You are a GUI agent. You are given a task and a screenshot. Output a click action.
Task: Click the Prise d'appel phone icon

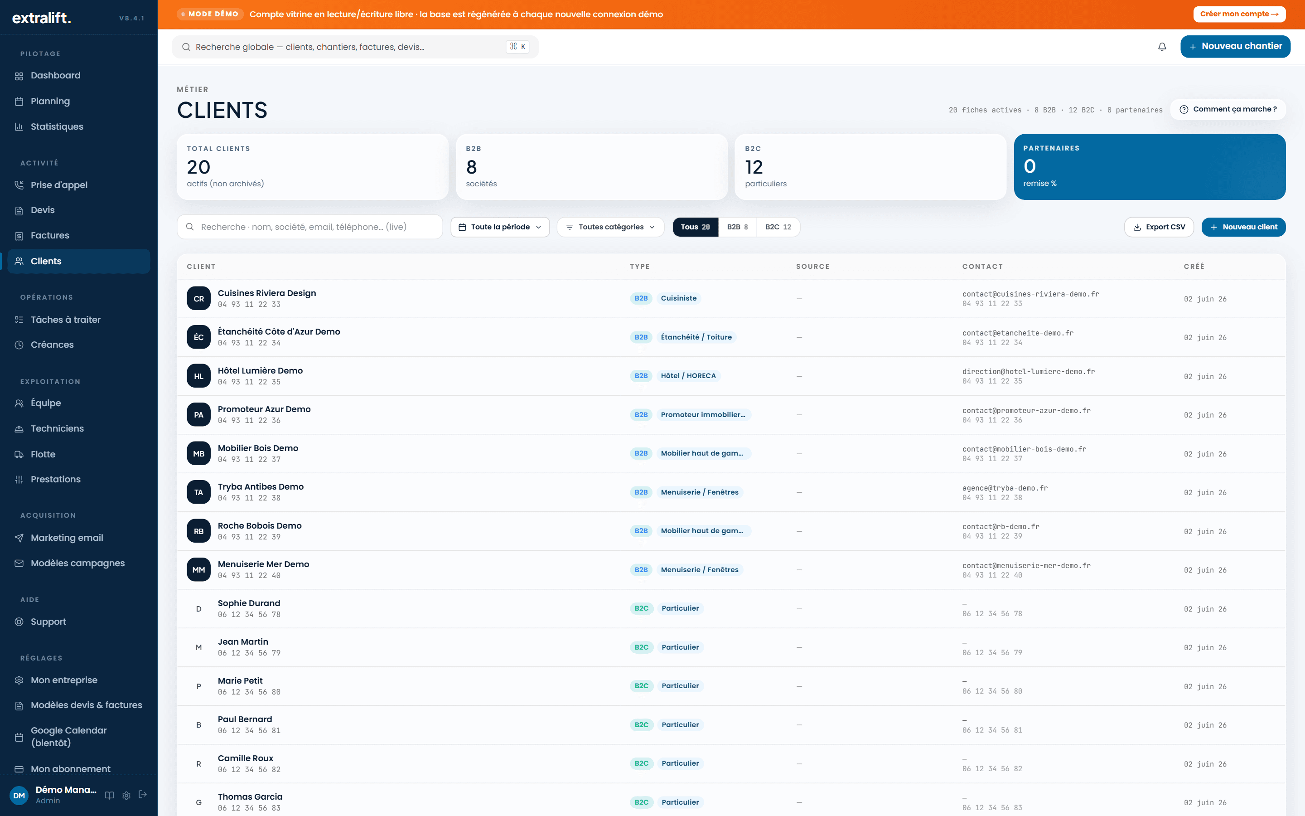pos(19,185)
